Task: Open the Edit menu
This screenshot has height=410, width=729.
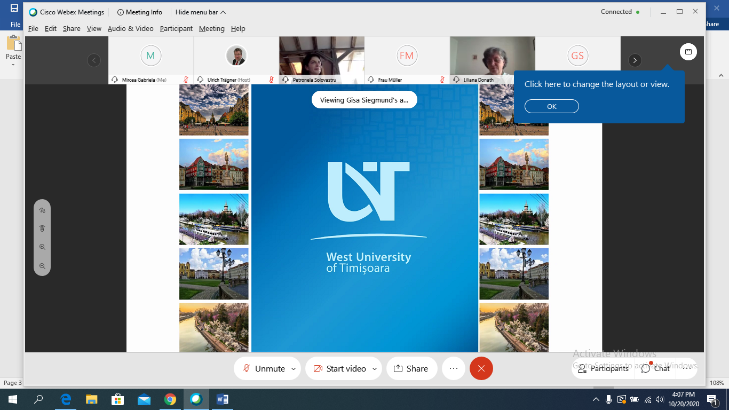Action: point(51,29)
